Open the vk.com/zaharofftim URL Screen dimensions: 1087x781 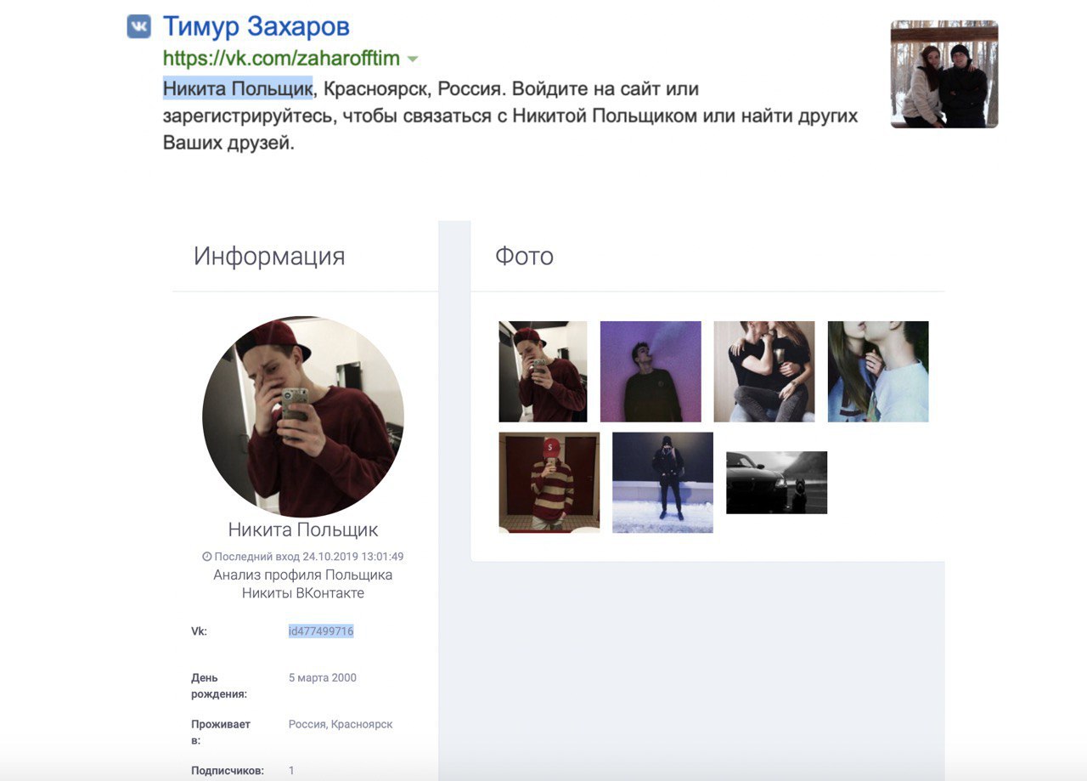tap(281, 59)
